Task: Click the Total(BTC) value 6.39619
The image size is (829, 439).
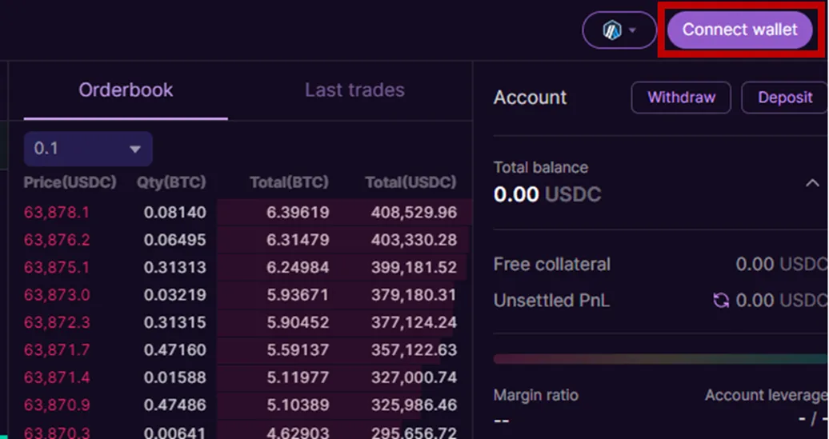Action: (x=298, y=213)
